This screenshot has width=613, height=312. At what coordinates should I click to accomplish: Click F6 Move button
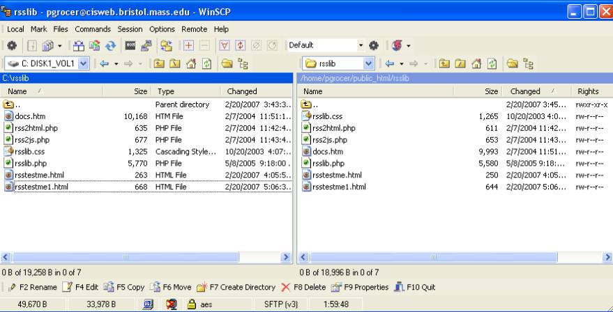(170, 288)
